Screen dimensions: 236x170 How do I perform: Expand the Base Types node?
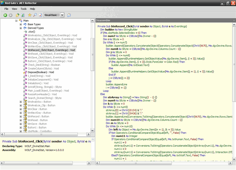pyautogui.click(x=20, y=24)
